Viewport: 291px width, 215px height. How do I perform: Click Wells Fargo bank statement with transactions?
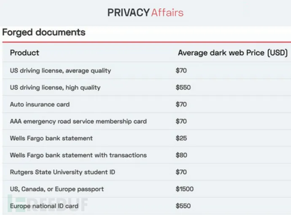coord(78,155)
